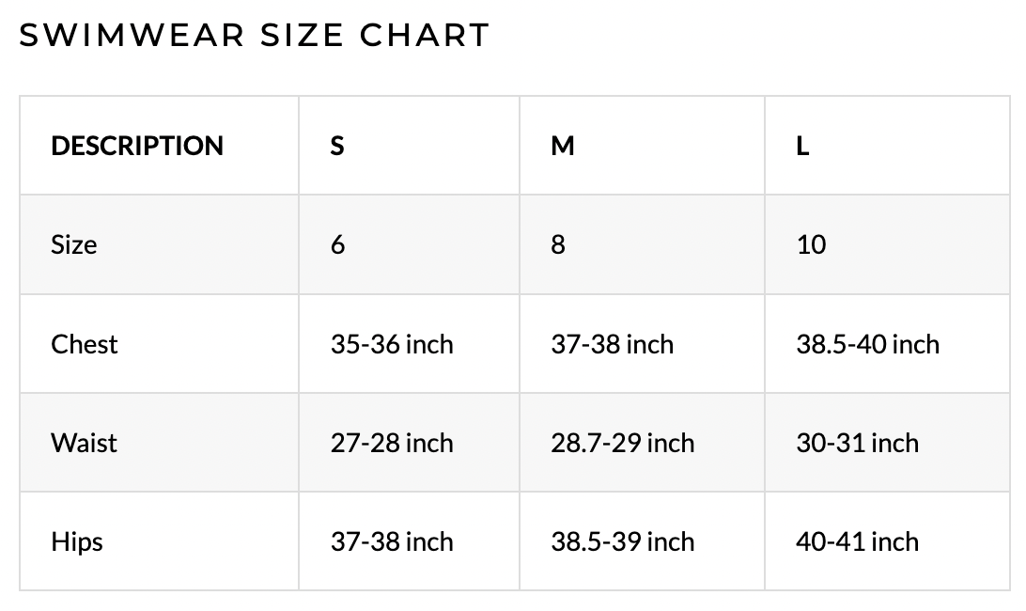Click the 27-28 inch waist cell
The height and width of the screenshot is (611, 1026).
[392, 443]
